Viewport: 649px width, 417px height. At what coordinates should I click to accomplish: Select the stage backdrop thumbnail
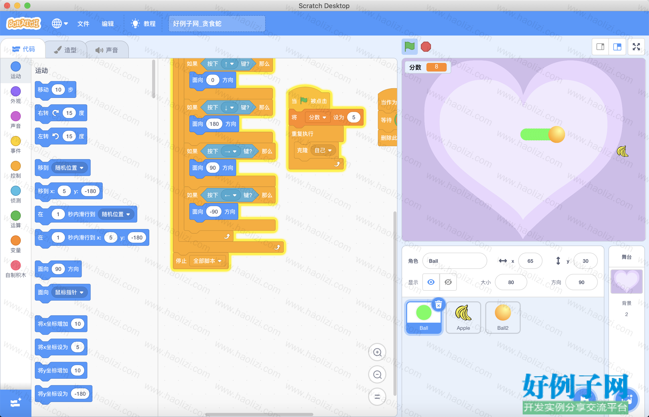pos(626,281)
